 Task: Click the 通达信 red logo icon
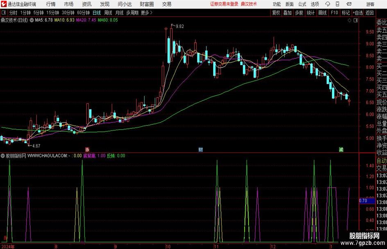4,4
